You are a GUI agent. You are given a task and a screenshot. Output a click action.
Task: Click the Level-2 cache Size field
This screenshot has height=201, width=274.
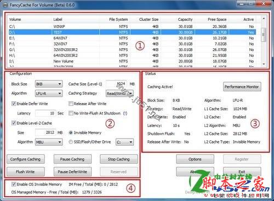coord(45,133)
